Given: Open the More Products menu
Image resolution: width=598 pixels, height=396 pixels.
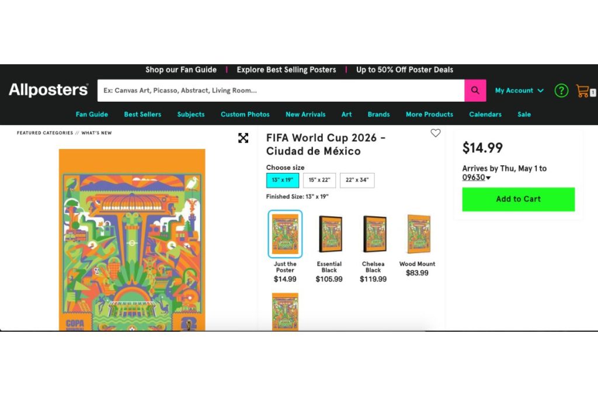Looking at the screenshot, I should pyautogui.click(x=429, y=114).
